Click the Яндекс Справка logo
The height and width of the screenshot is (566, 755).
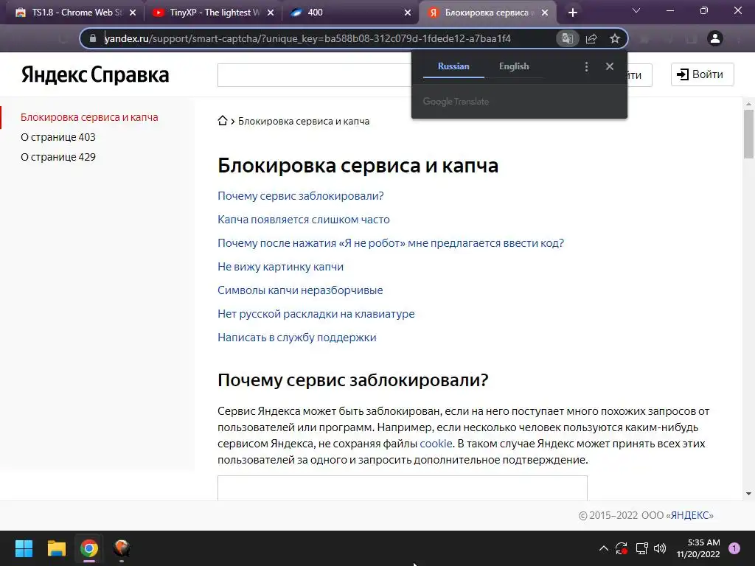point(95,74)
